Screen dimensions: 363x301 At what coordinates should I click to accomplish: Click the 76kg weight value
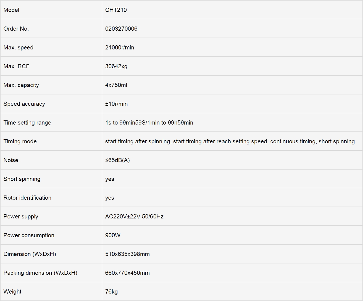tap(111, 292)
